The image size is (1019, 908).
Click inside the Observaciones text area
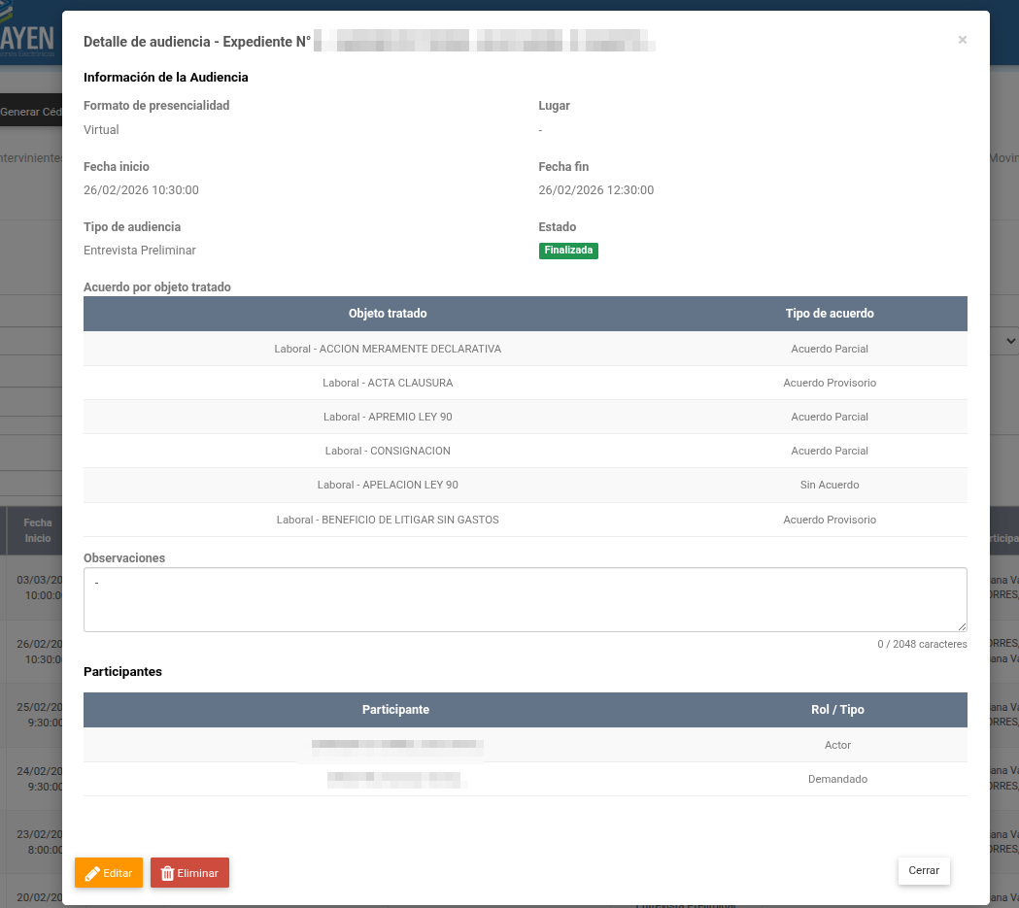coord(525,599)
